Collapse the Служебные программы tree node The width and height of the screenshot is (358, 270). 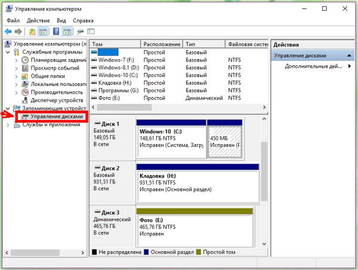coord(8,52)
